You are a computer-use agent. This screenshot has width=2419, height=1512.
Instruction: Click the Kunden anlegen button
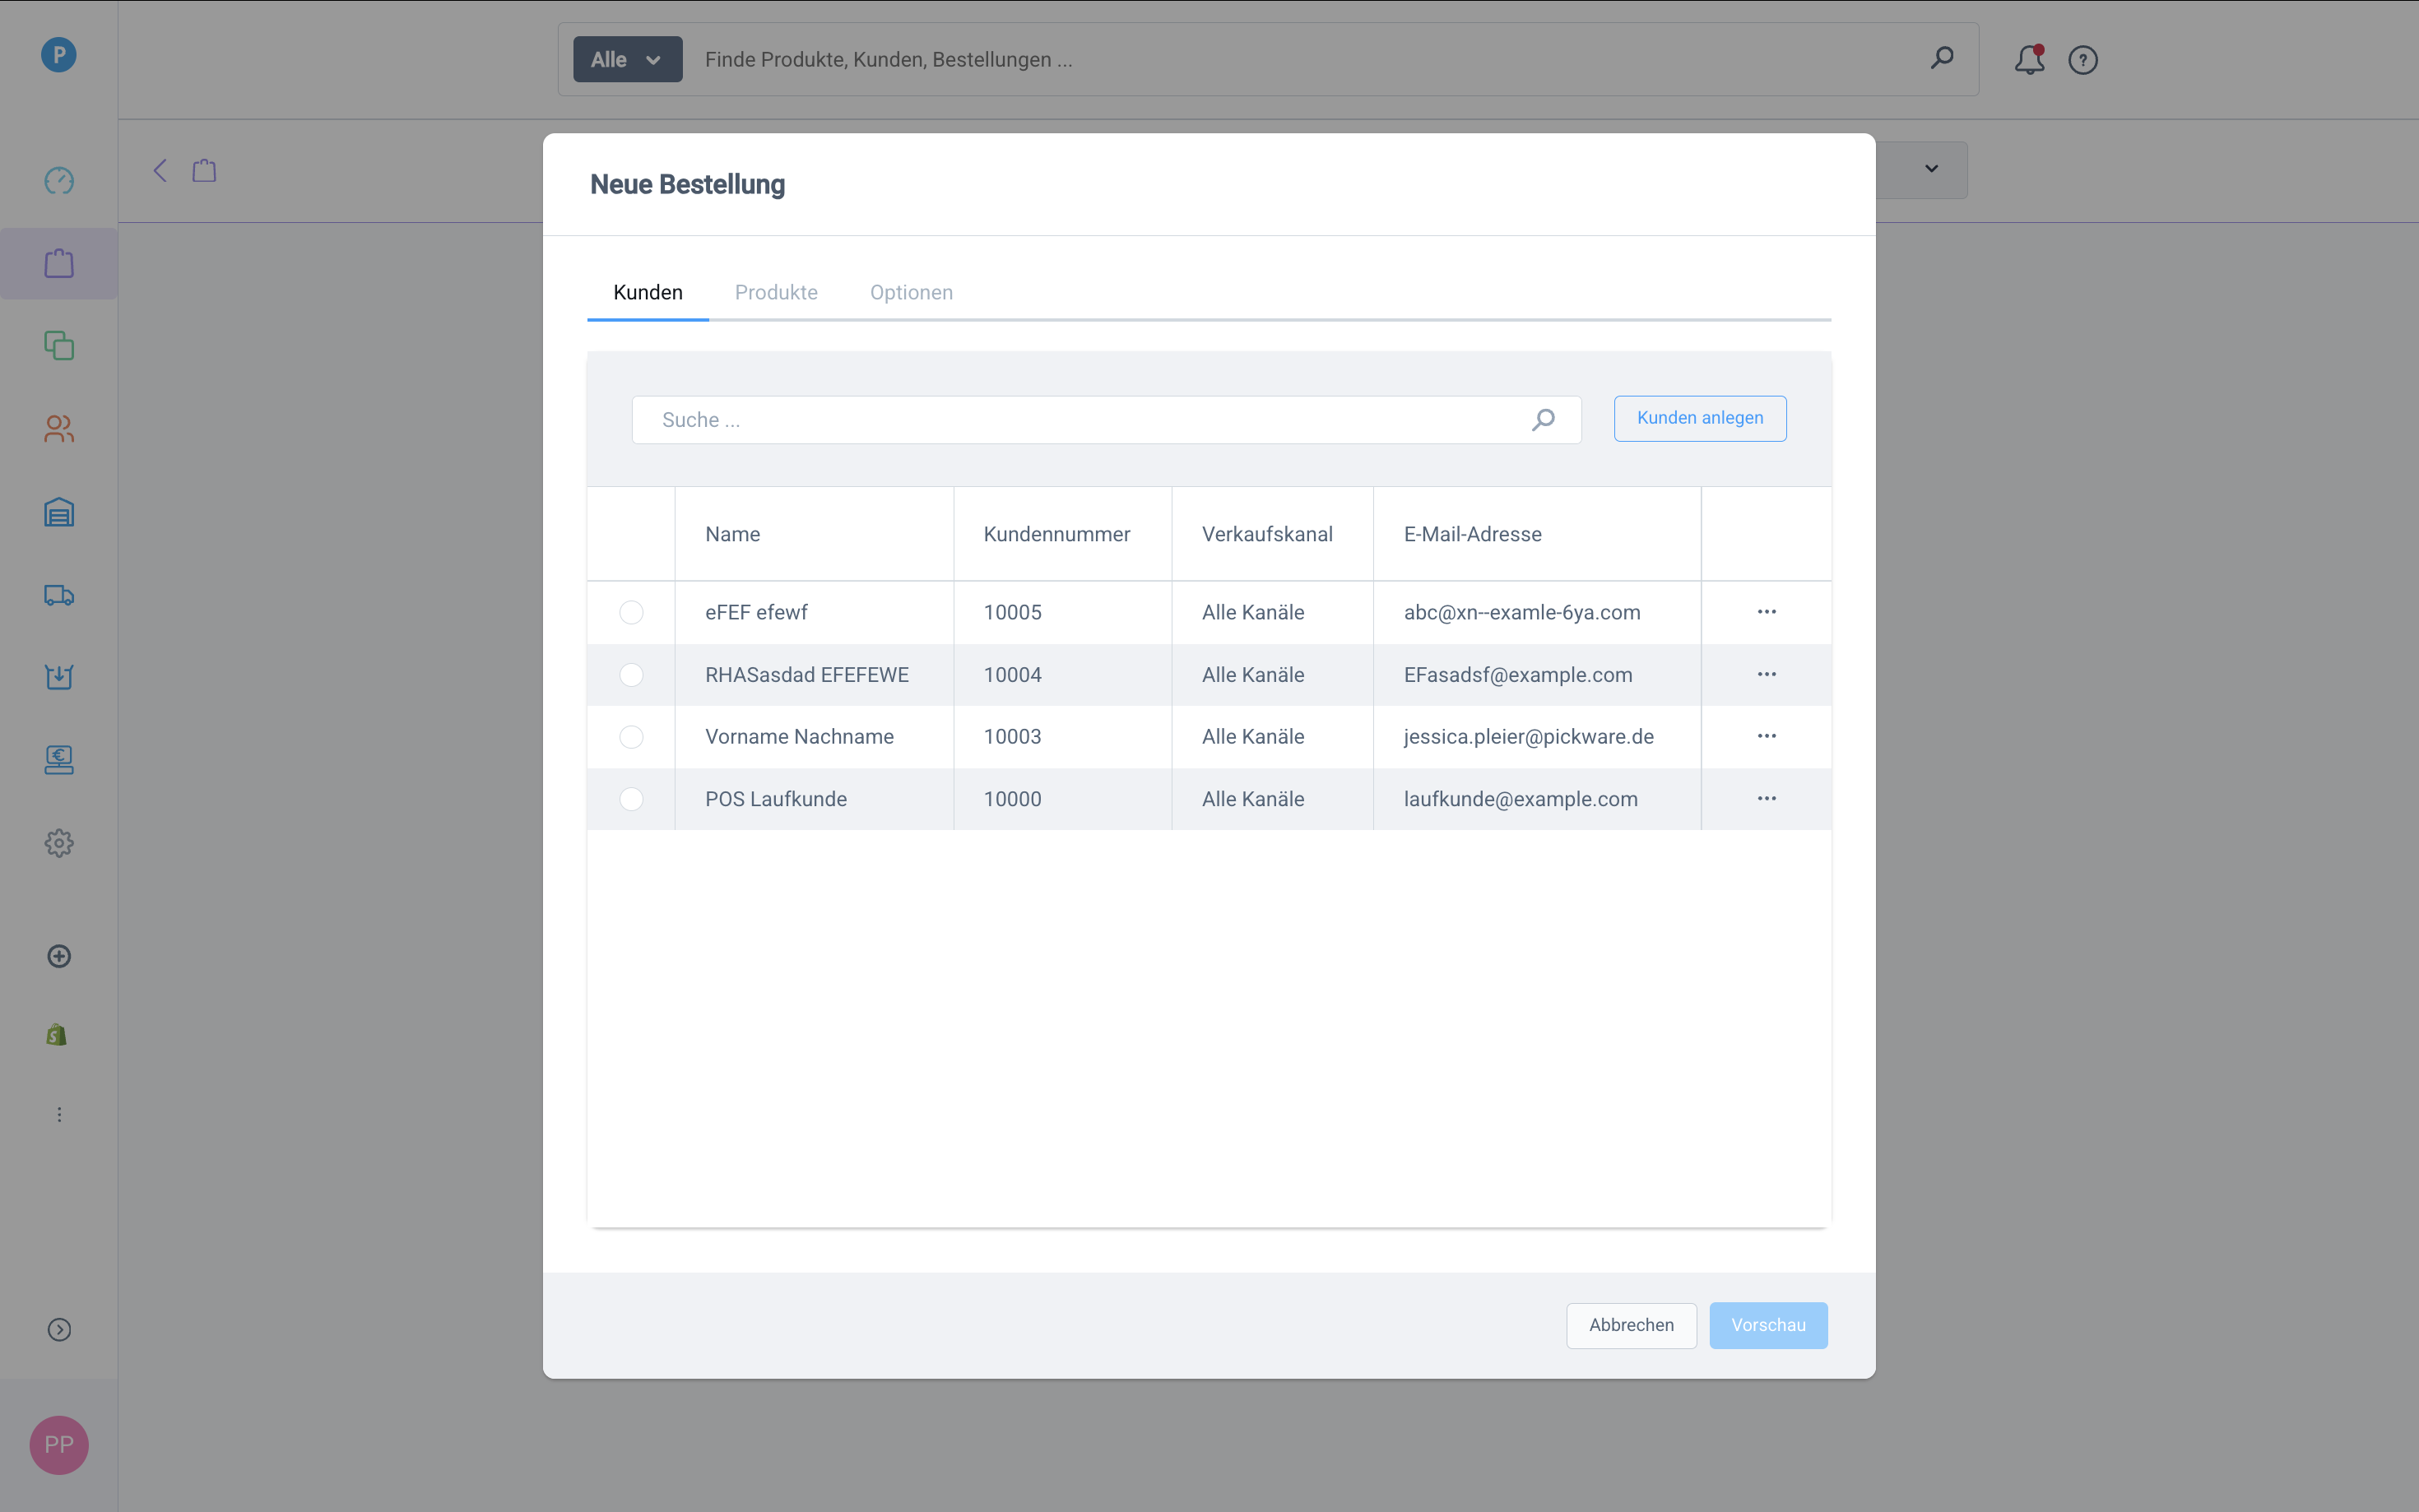point(1699,418)
